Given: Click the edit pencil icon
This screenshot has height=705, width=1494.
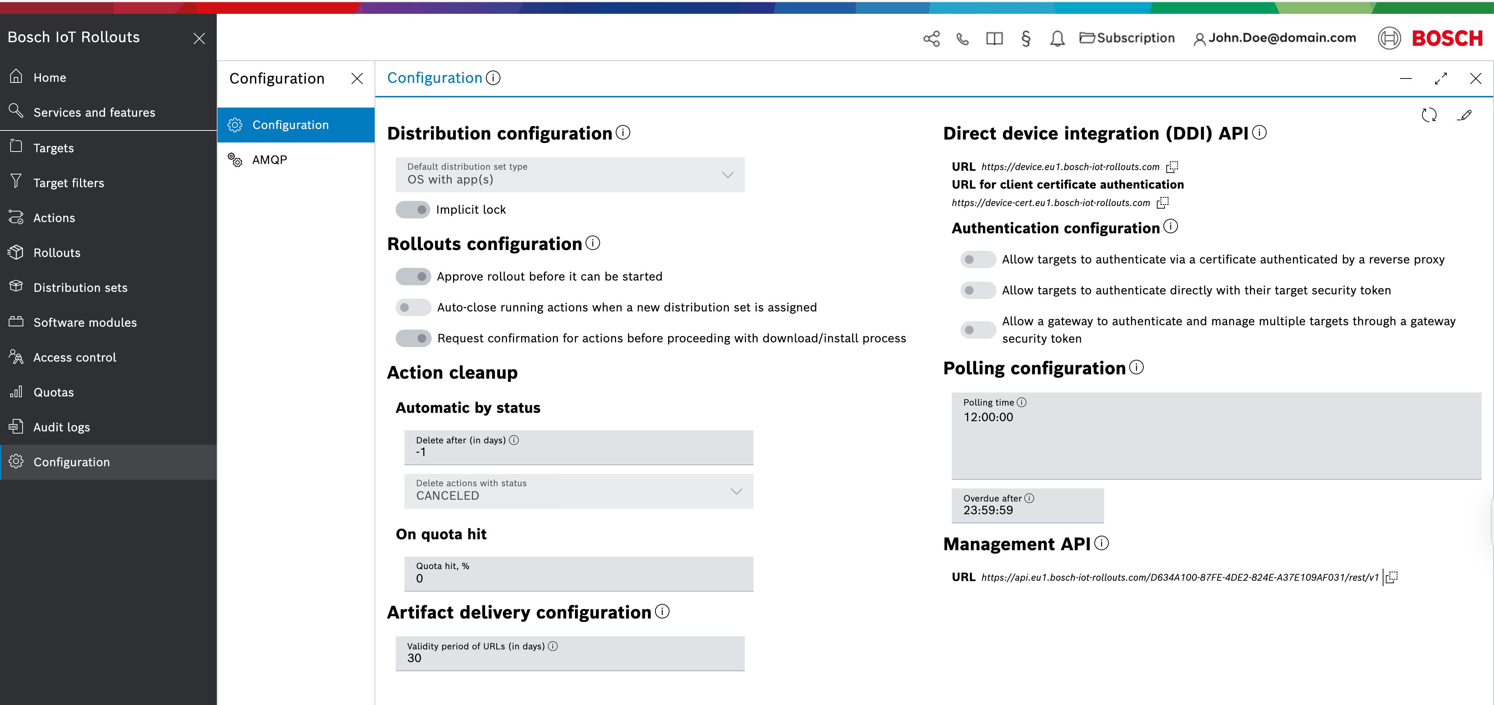Looking at the screenshot, I should click(1465, 115).
